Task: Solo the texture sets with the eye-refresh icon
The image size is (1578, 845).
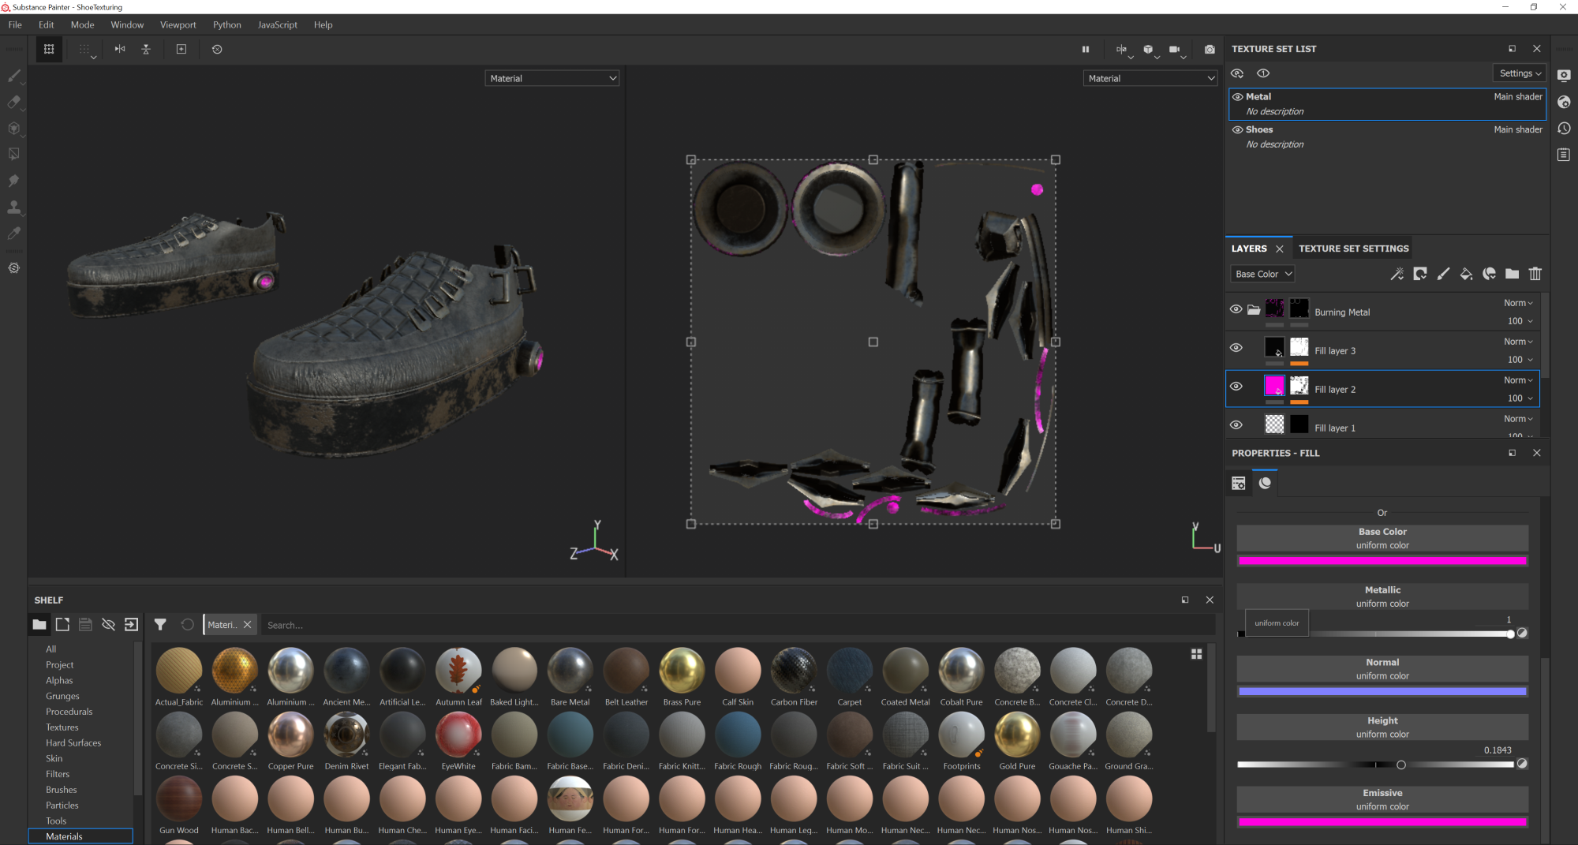Action: [x=1237, y=73]
